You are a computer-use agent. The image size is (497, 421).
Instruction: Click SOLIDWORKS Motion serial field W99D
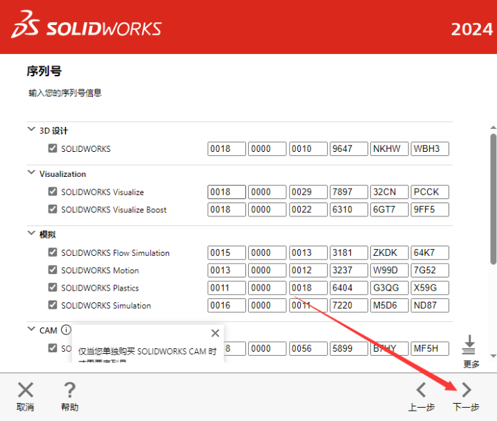click(390, 270)
